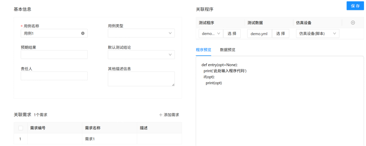Open the 仿真设备(脚本) dropdown
This screenshot has width=366, height=146.
318,33
